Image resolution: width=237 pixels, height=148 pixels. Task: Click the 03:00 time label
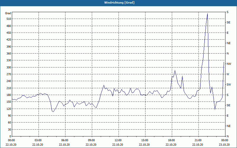[x=39, y=140]
